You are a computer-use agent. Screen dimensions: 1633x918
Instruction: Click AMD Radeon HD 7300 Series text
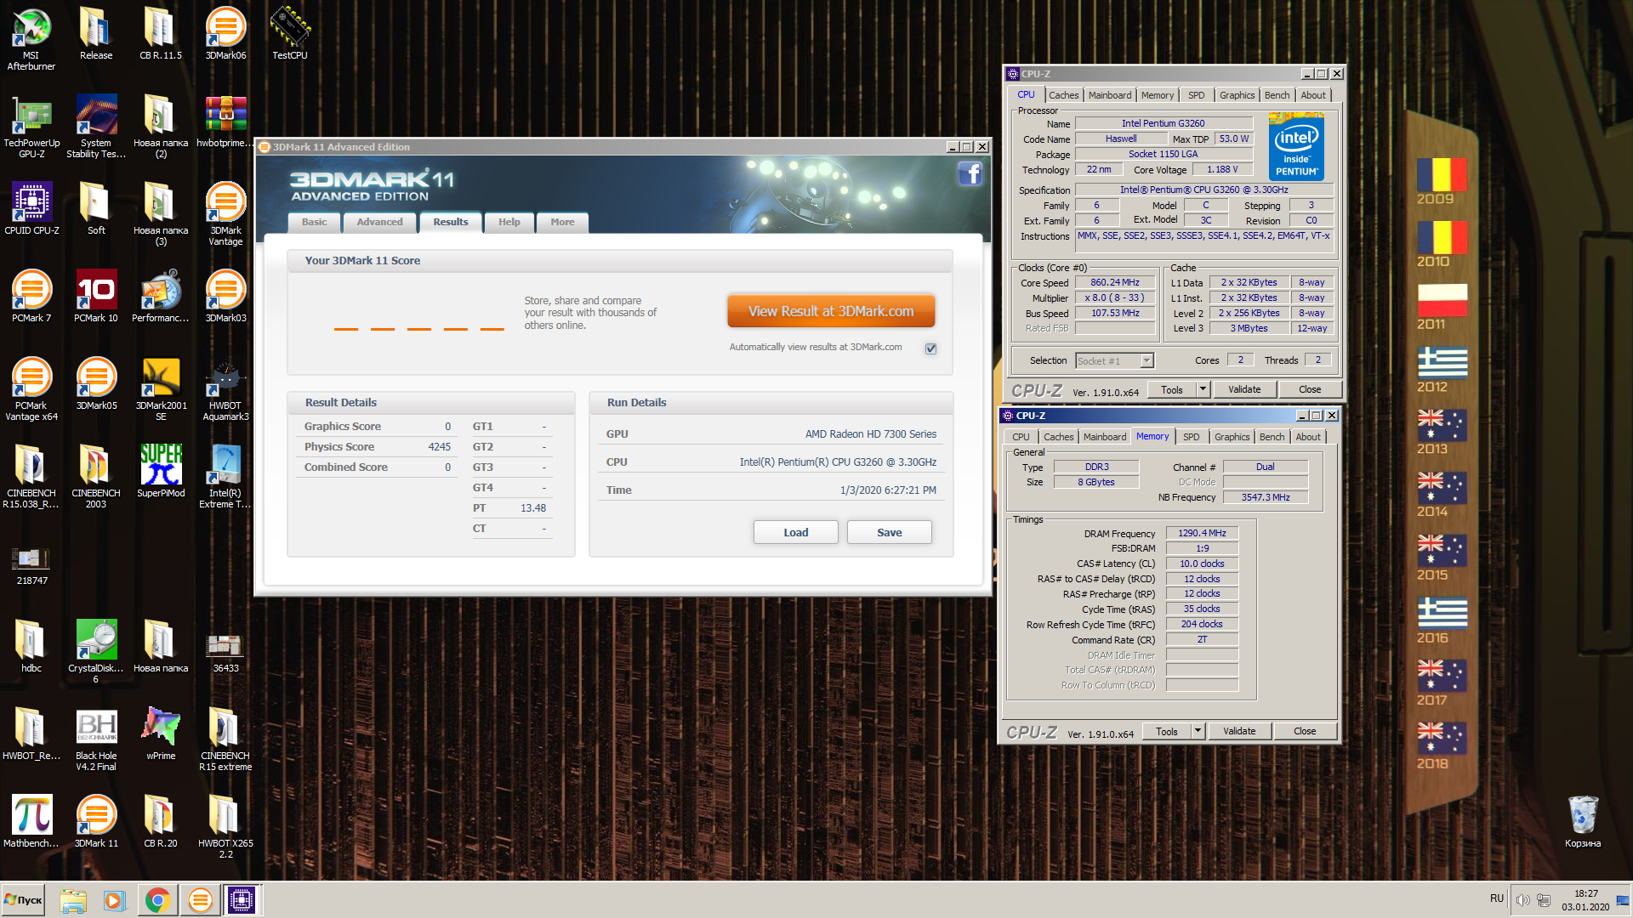[870, 434]
